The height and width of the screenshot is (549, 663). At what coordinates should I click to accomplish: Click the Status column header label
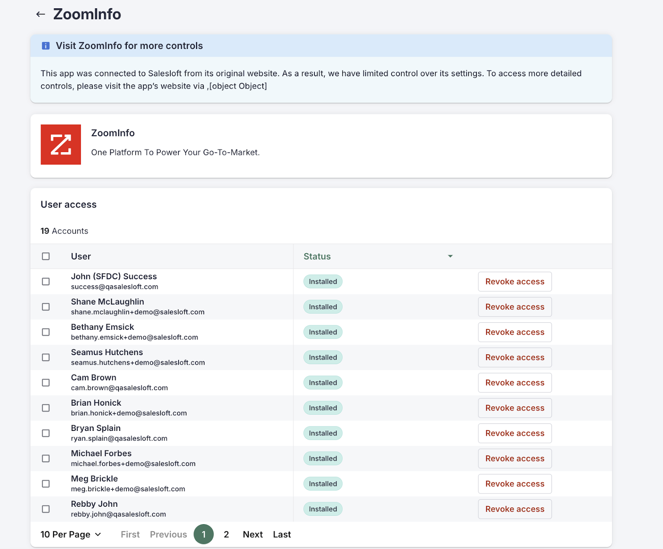click(x=317, y=256)
